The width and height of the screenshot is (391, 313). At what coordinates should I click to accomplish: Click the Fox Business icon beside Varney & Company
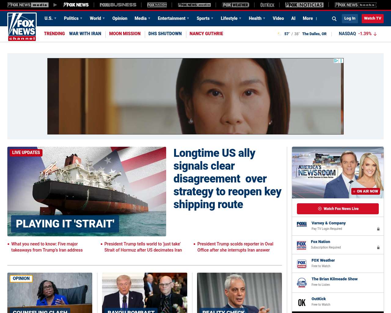pos(302,224)
